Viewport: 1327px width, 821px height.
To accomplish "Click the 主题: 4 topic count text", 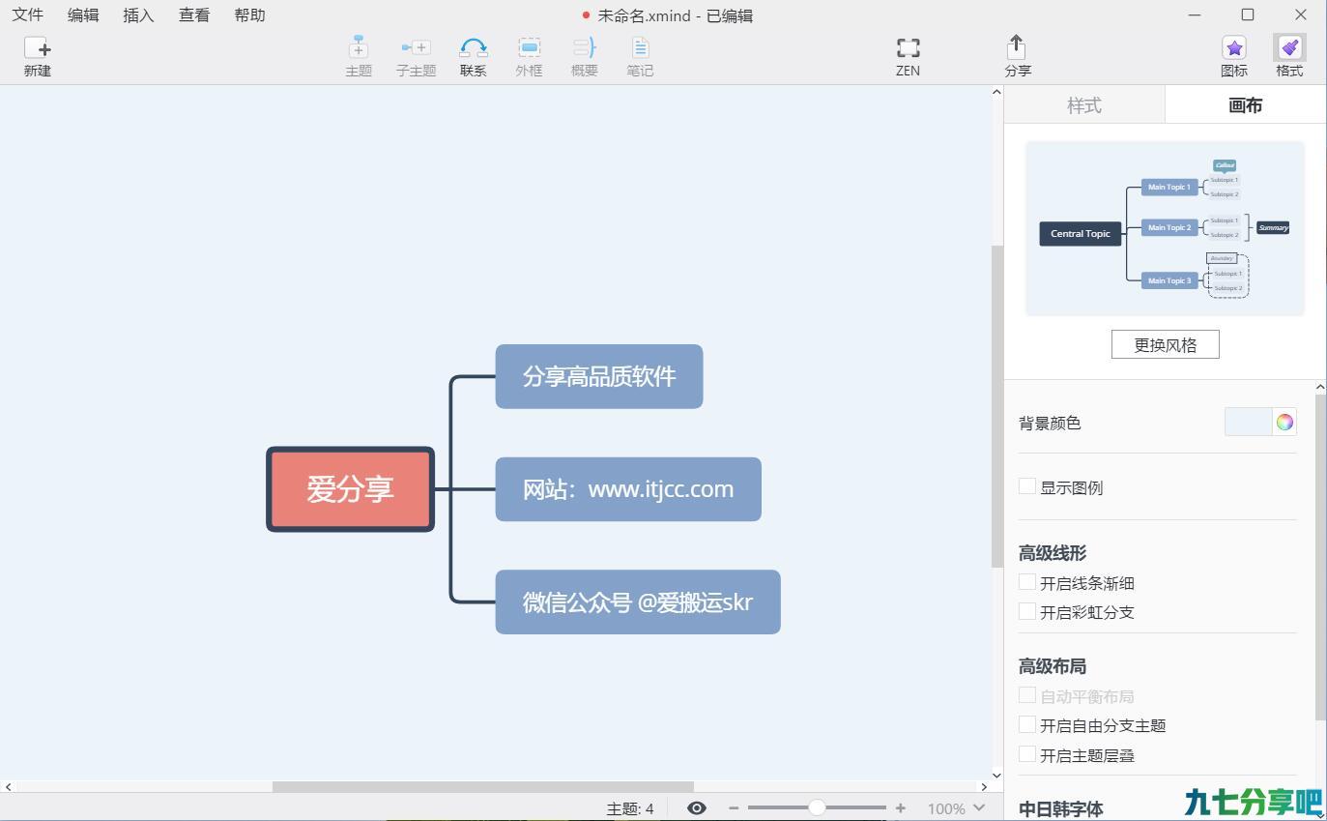I will click(x=630, y=808).
